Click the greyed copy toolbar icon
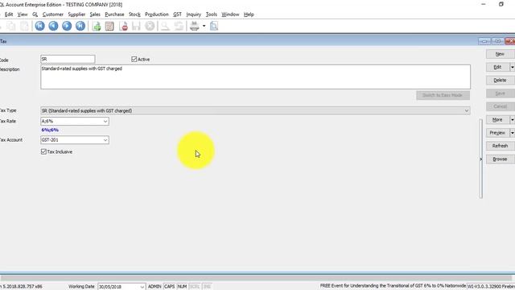 (11, 27)
